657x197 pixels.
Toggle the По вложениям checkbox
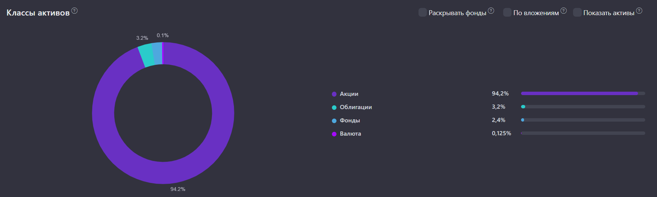coord(507,13)
